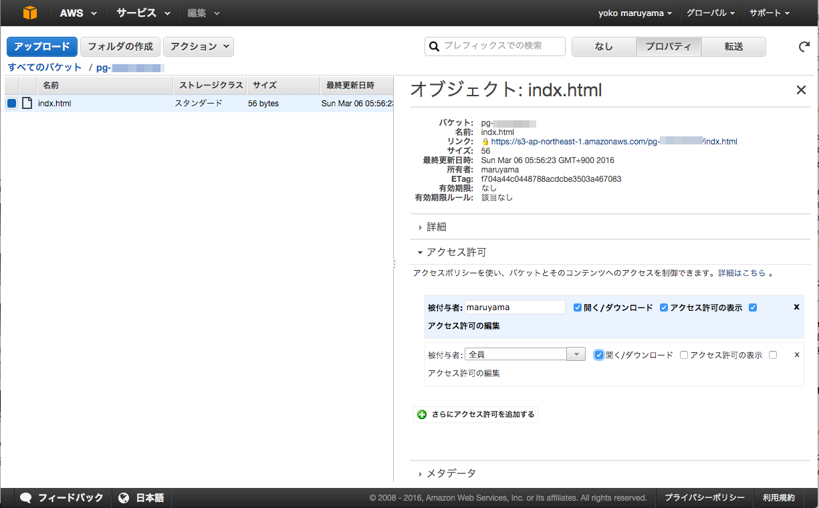819x508 pixels.
Task: Open the 全員 grantee dropdown
Action: 576,354
